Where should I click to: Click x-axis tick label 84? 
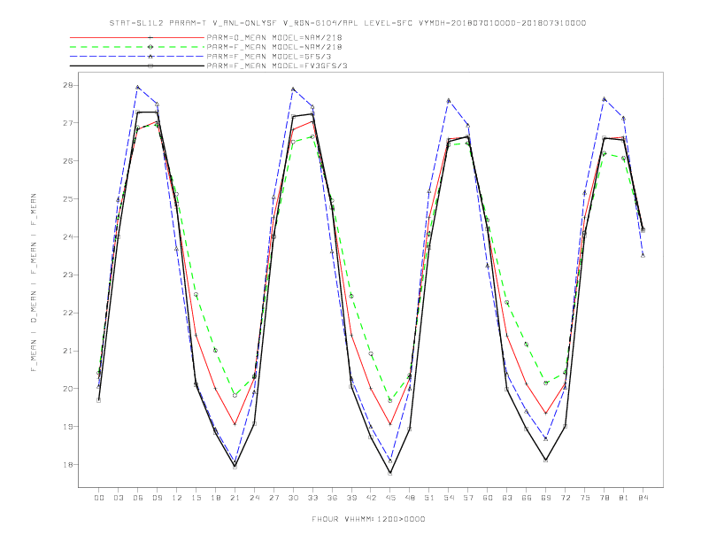pyautogui.click(x=643, y=498)
